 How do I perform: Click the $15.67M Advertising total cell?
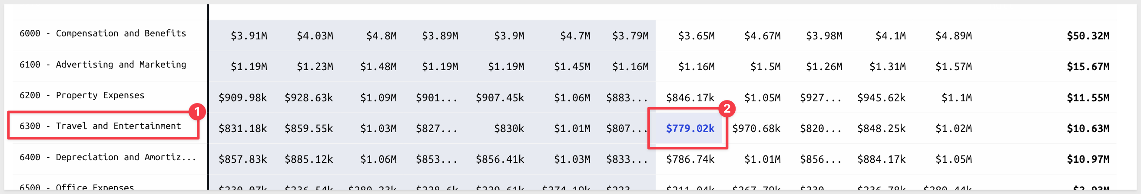coord(1088,67)
